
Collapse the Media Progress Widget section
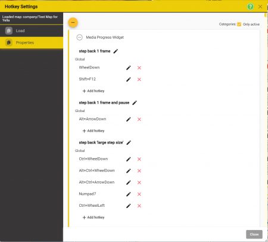[79, 38]
